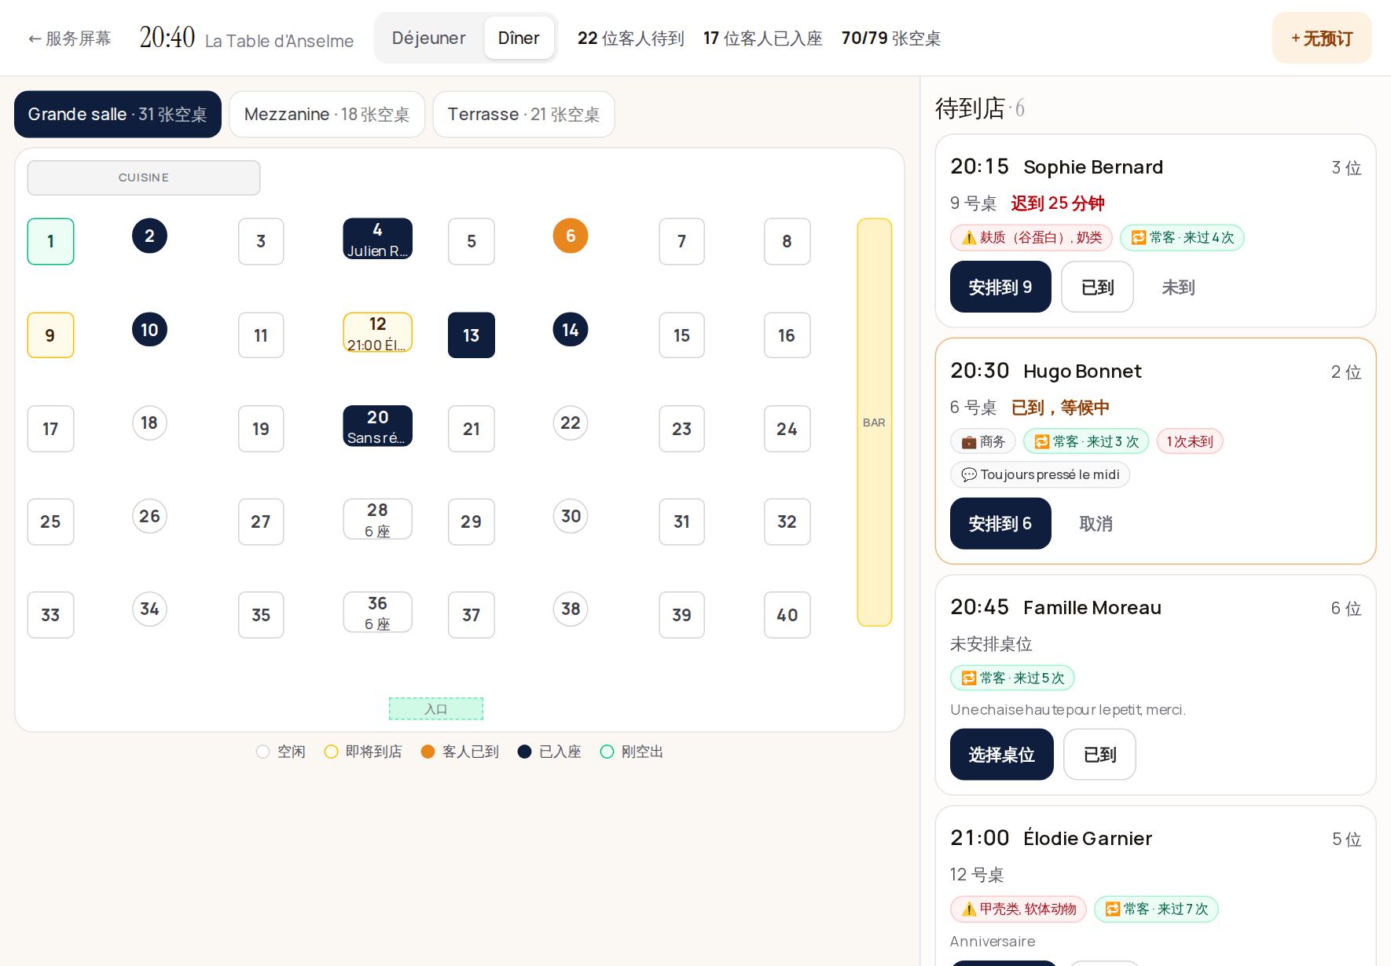Select freshly vacated table 1
This screenshot has width=1391, height=966.
(50, 241)
